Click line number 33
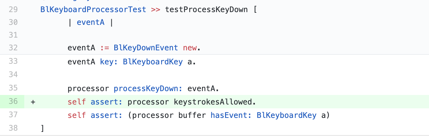The width and height of the screenshot is (429, 137). [13, 61]
